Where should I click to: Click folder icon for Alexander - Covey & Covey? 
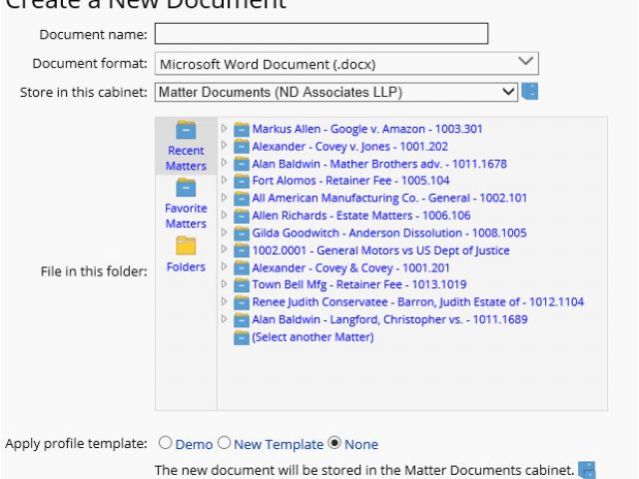242,268
